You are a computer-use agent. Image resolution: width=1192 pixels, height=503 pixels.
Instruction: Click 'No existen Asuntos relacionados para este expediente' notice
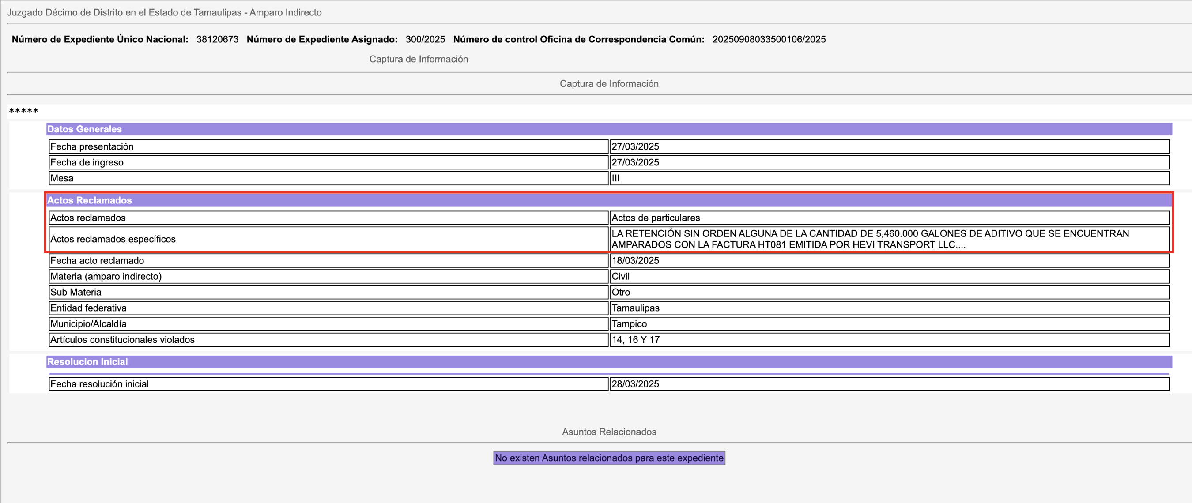click(609, 458)
